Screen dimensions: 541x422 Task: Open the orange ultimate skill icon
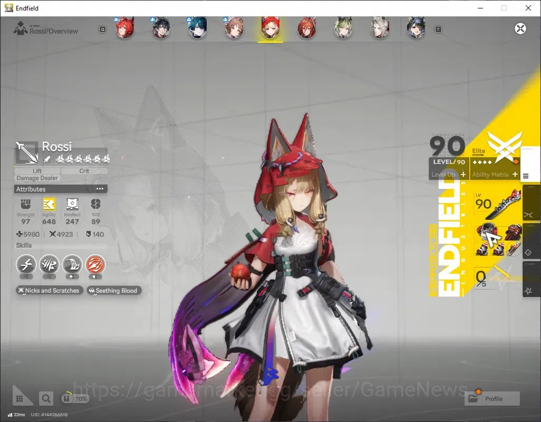pyautogui.click(x=95, y=265)
